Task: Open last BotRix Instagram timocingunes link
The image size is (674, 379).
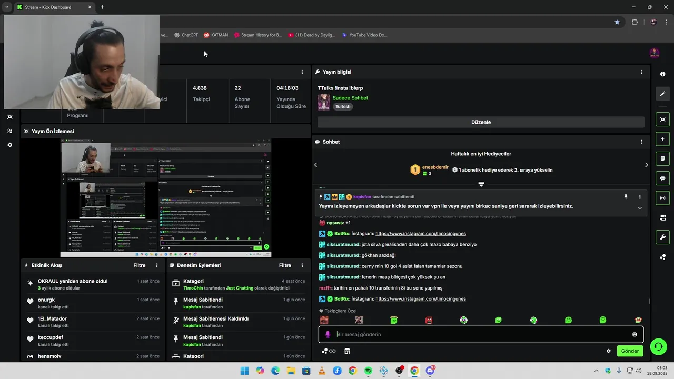Action: click(x=421, y=299)
